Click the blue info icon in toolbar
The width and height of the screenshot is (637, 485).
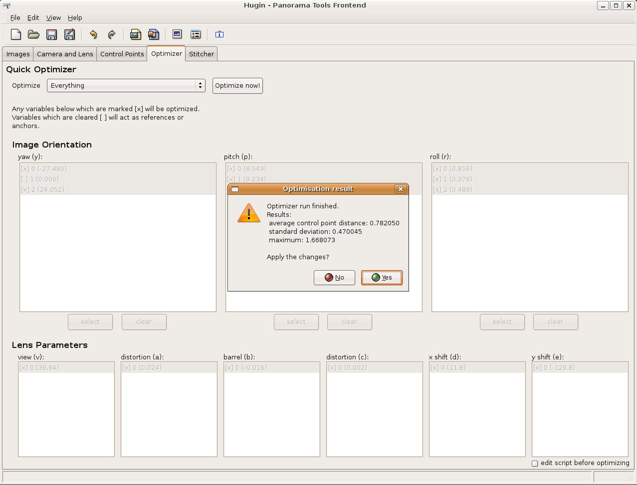pos(219,34)
